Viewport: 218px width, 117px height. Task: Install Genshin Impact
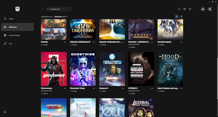[x=161, y=45]
